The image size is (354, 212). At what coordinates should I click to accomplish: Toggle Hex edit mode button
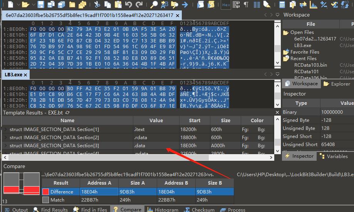point(226,5)
